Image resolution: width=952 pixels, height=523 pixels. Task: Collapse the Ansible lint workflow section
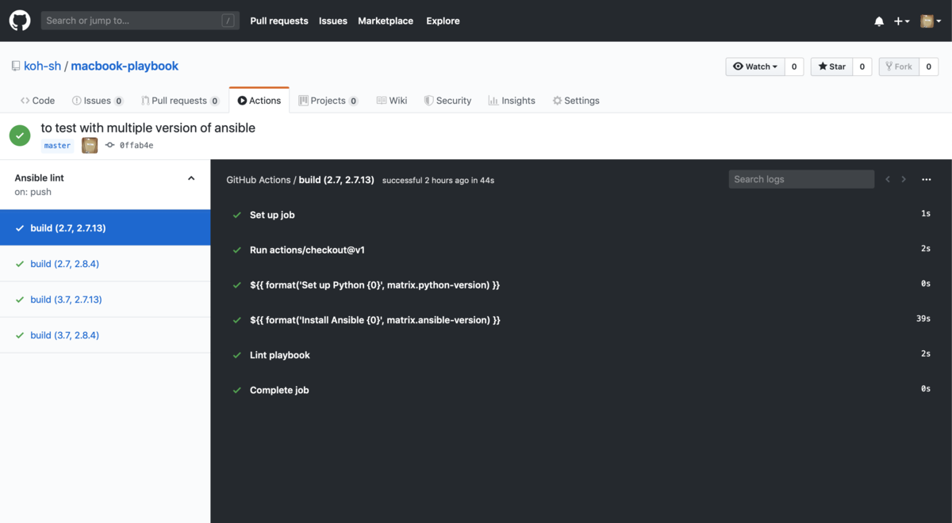(191, 178)
